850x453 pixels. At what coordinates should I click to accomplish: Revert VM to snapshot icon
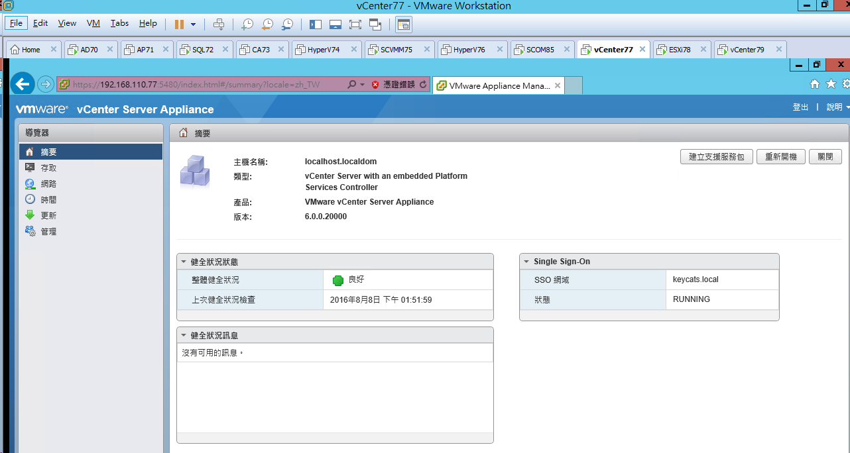click(267, 25)
